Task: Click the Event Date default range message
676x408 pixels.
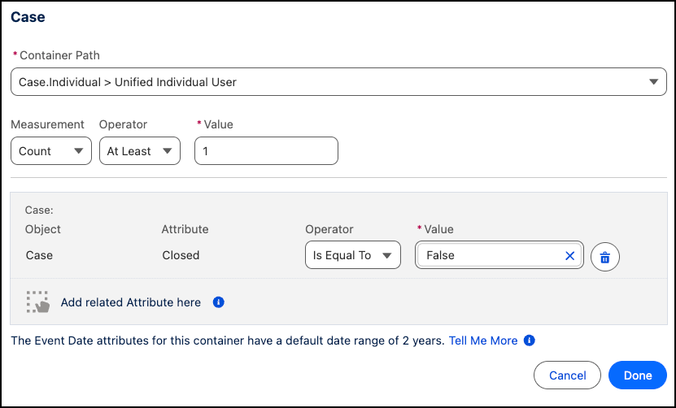Action: coord(228,341)
